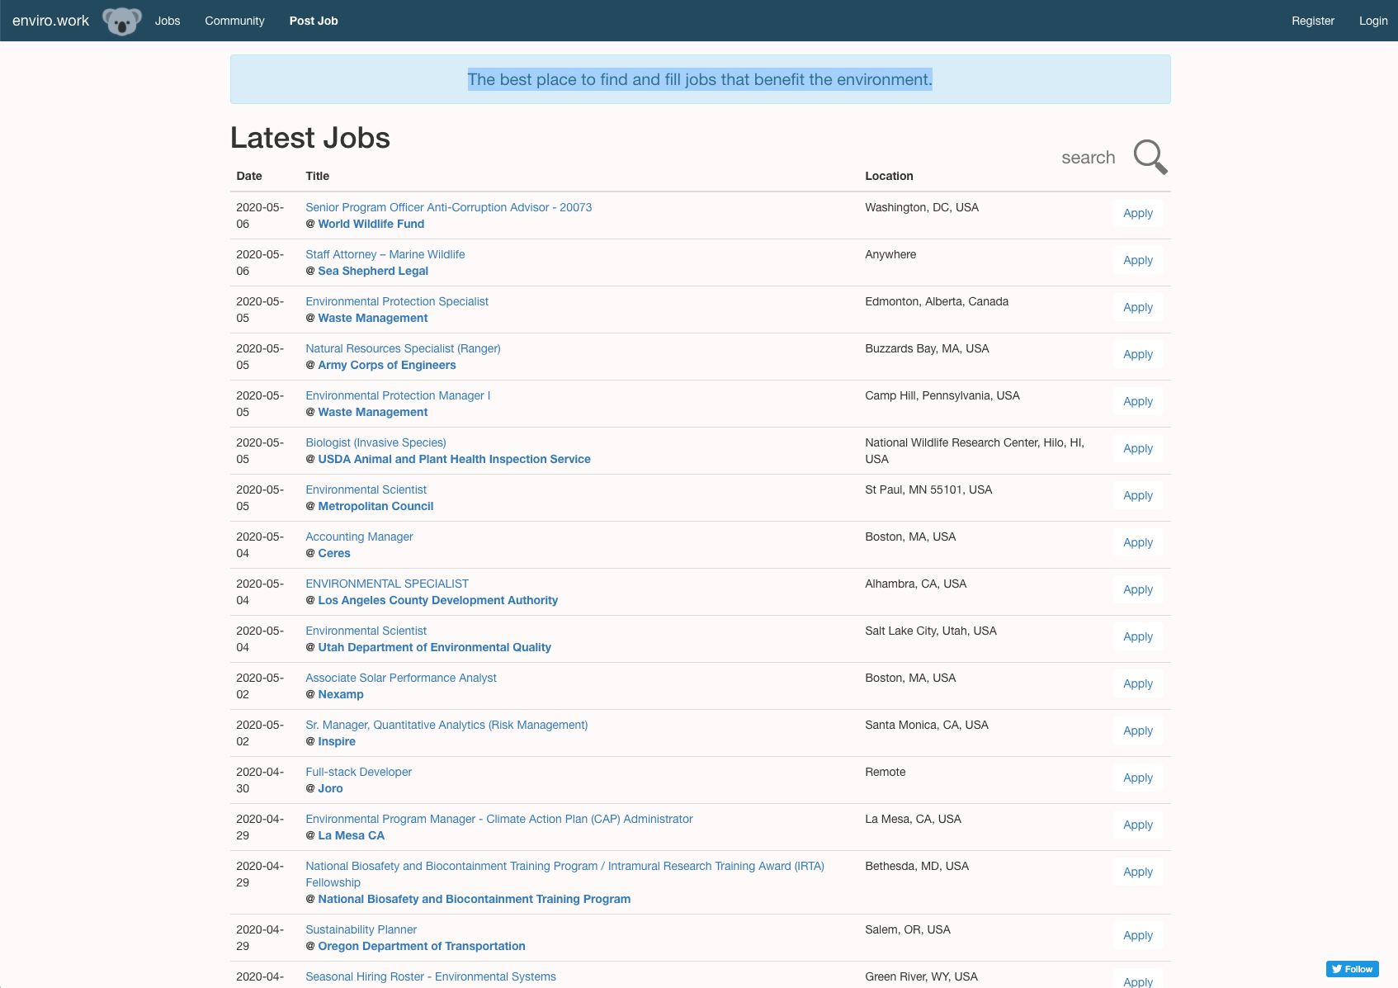Open Staff Attorney – Marine Wildlife job
This screenshot has height=988, width=1398.
[x=385, y=254]
